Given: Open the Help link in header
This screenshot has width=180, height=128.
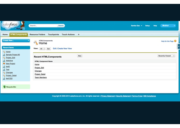Looking at the screenshot, I should pyautogui.click(x=155, y=26).
